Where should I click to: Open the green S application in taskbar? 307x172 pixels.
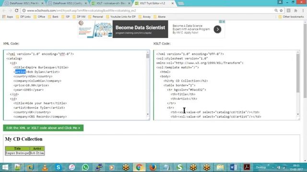tap(179, 167)
